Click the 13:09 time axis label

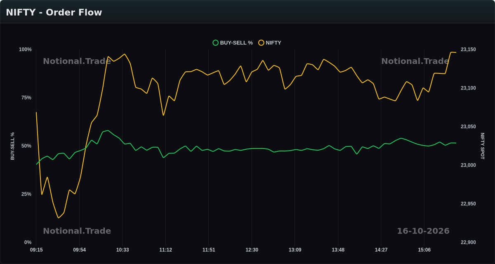[295, 250]
